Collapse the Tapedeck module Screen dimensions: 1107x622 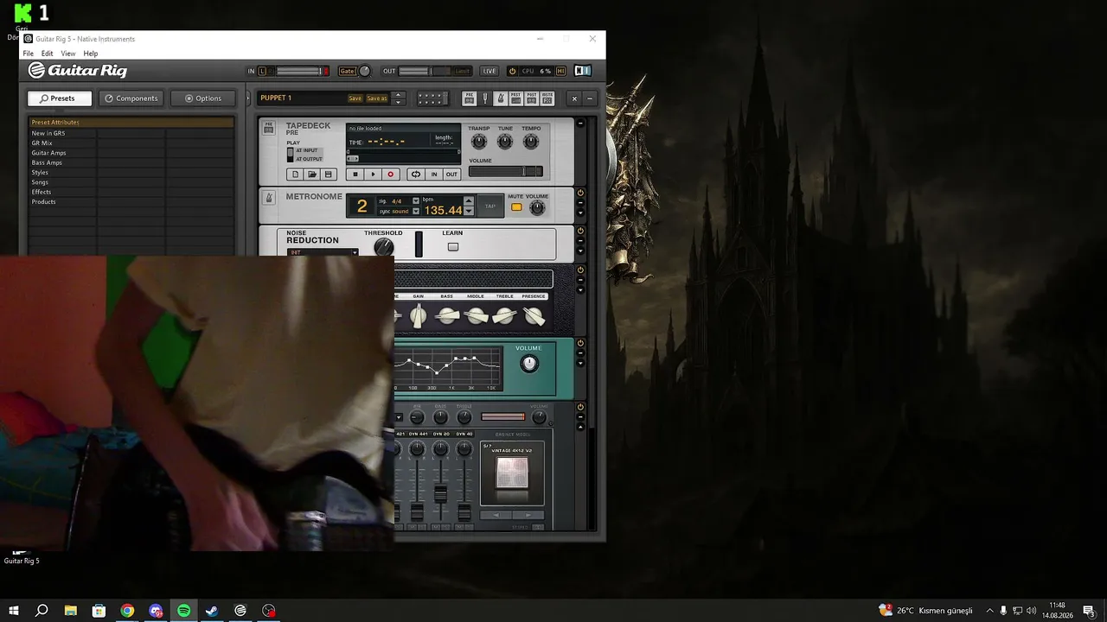[x=580, y=124]
